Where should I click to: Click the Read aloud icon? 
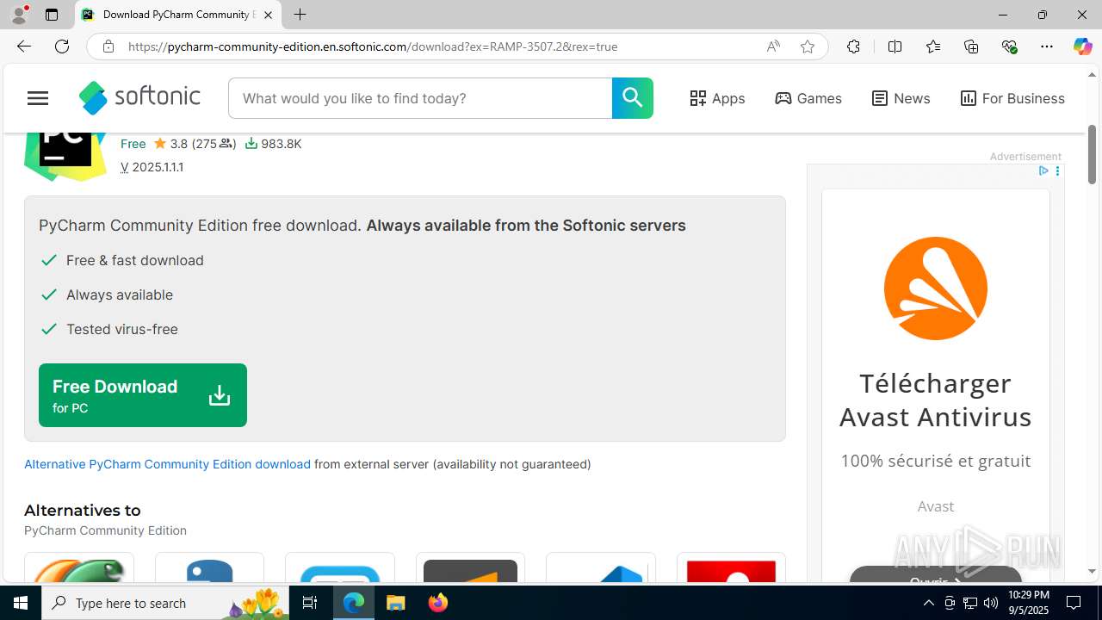(x=773, y=46)
